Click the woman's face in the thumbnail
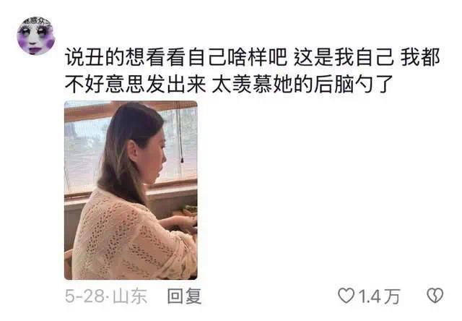The height and width of the screenshot is (321, 462). 152,159
